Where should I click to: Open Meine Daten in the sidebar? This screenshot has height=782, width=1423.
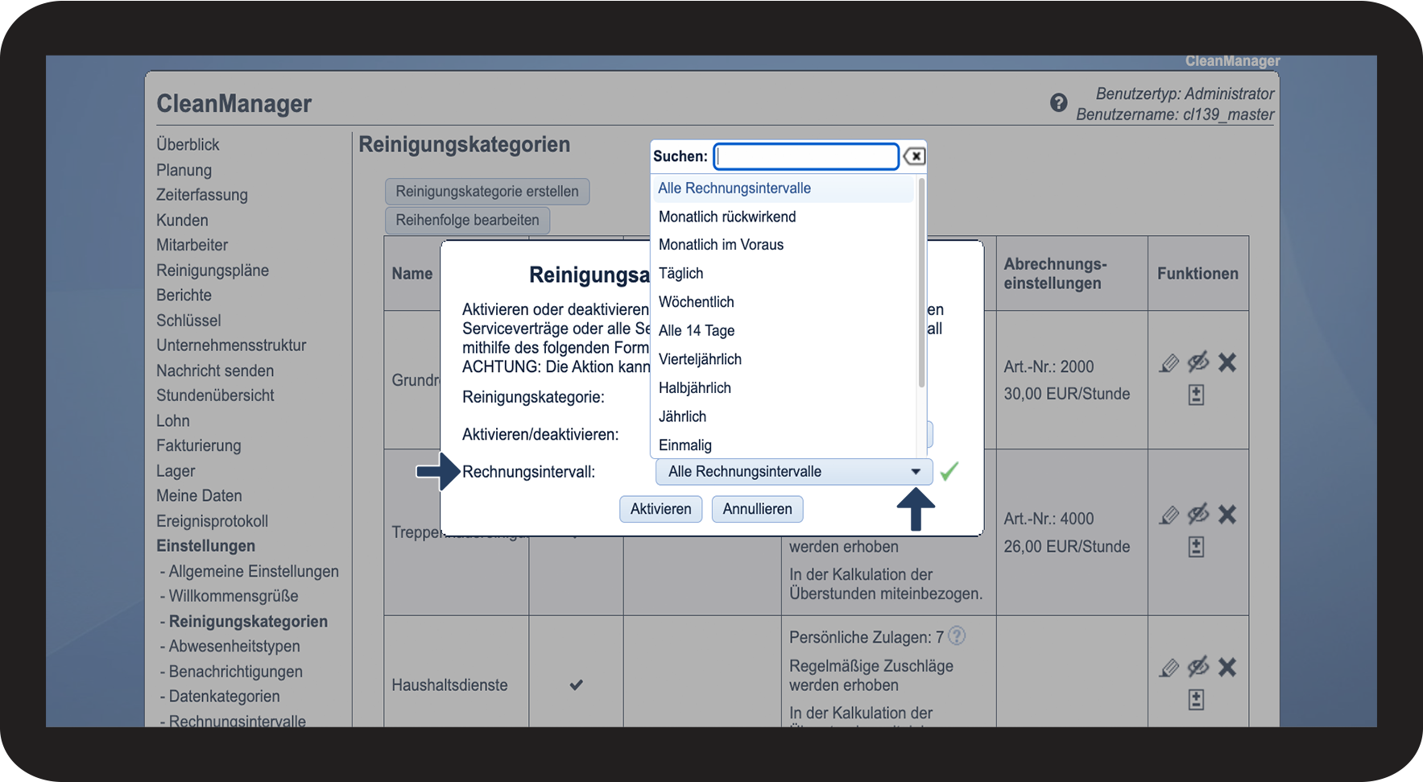[199, 496]
